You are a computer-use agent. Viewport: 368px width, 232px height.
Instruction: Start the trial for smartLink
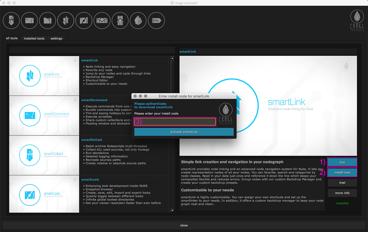pyautogui.click(x=342, y=183)
